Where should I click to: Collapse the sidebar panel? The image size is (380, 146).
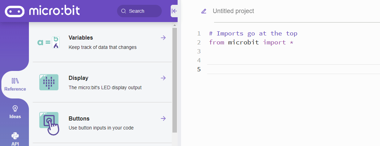click(x=174, y=11)
